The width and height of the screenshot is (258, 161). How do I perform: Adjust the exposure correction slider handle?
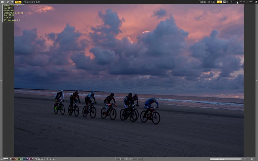pyautogui.click(x=237, y=3)
